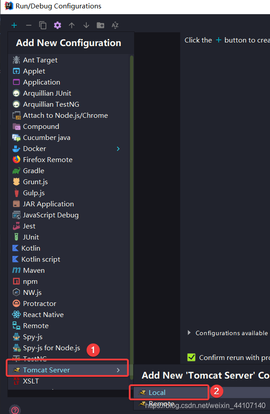Viewport: 270px width, 414px height.
Task: Click the Copy Configuration icon
Action: (43, 25)
